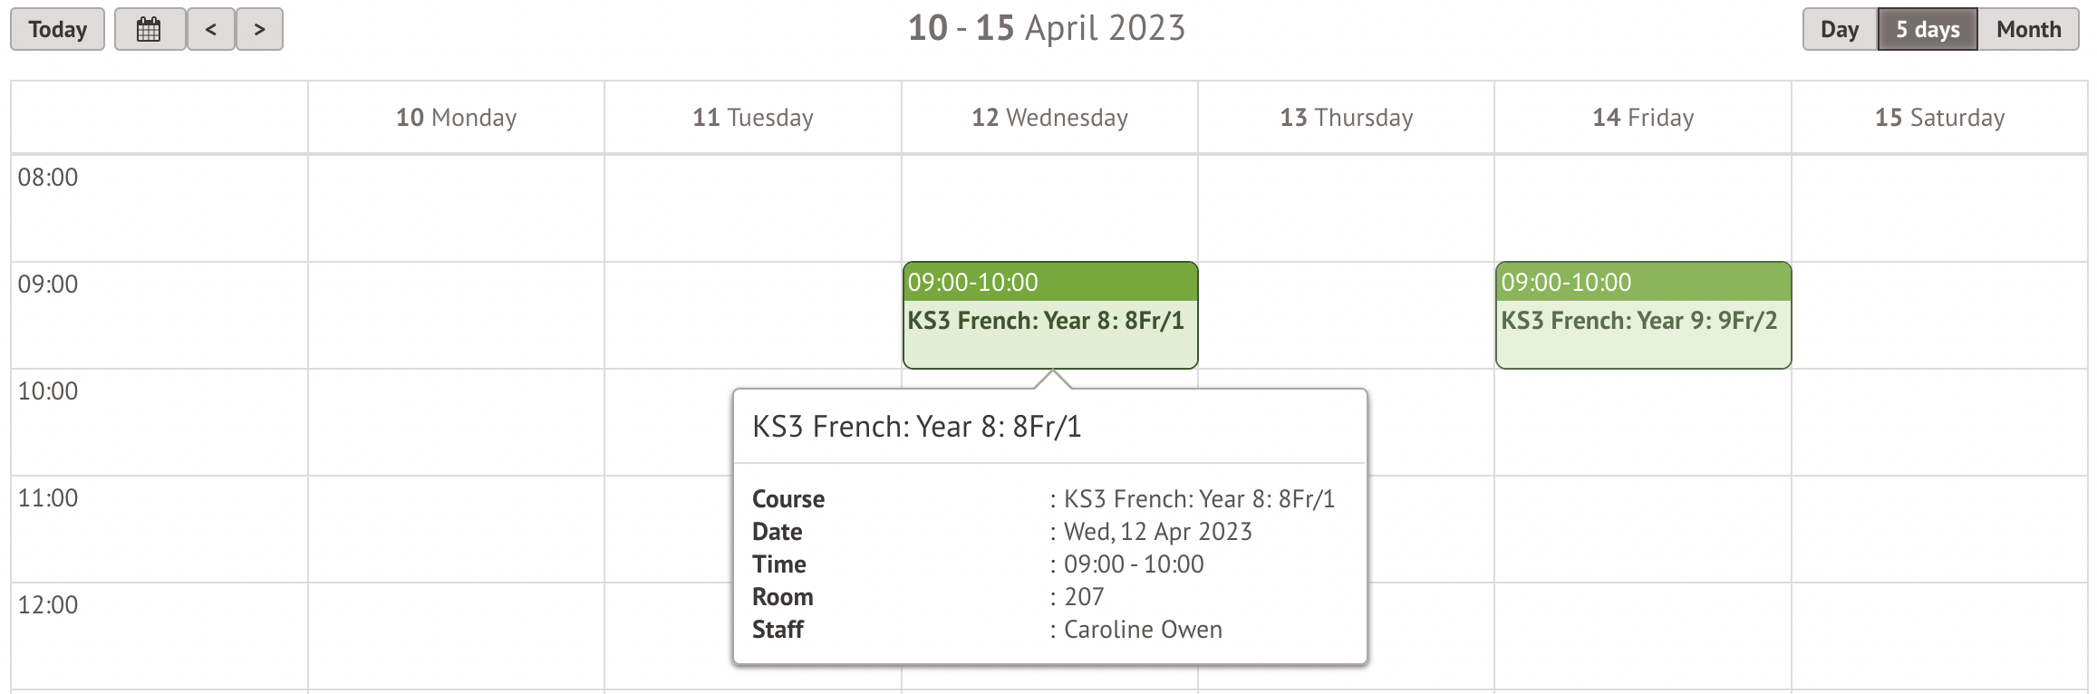Go to next week arrow
The width and height of the screenshot is (2097, 694).
click(259, 29)
